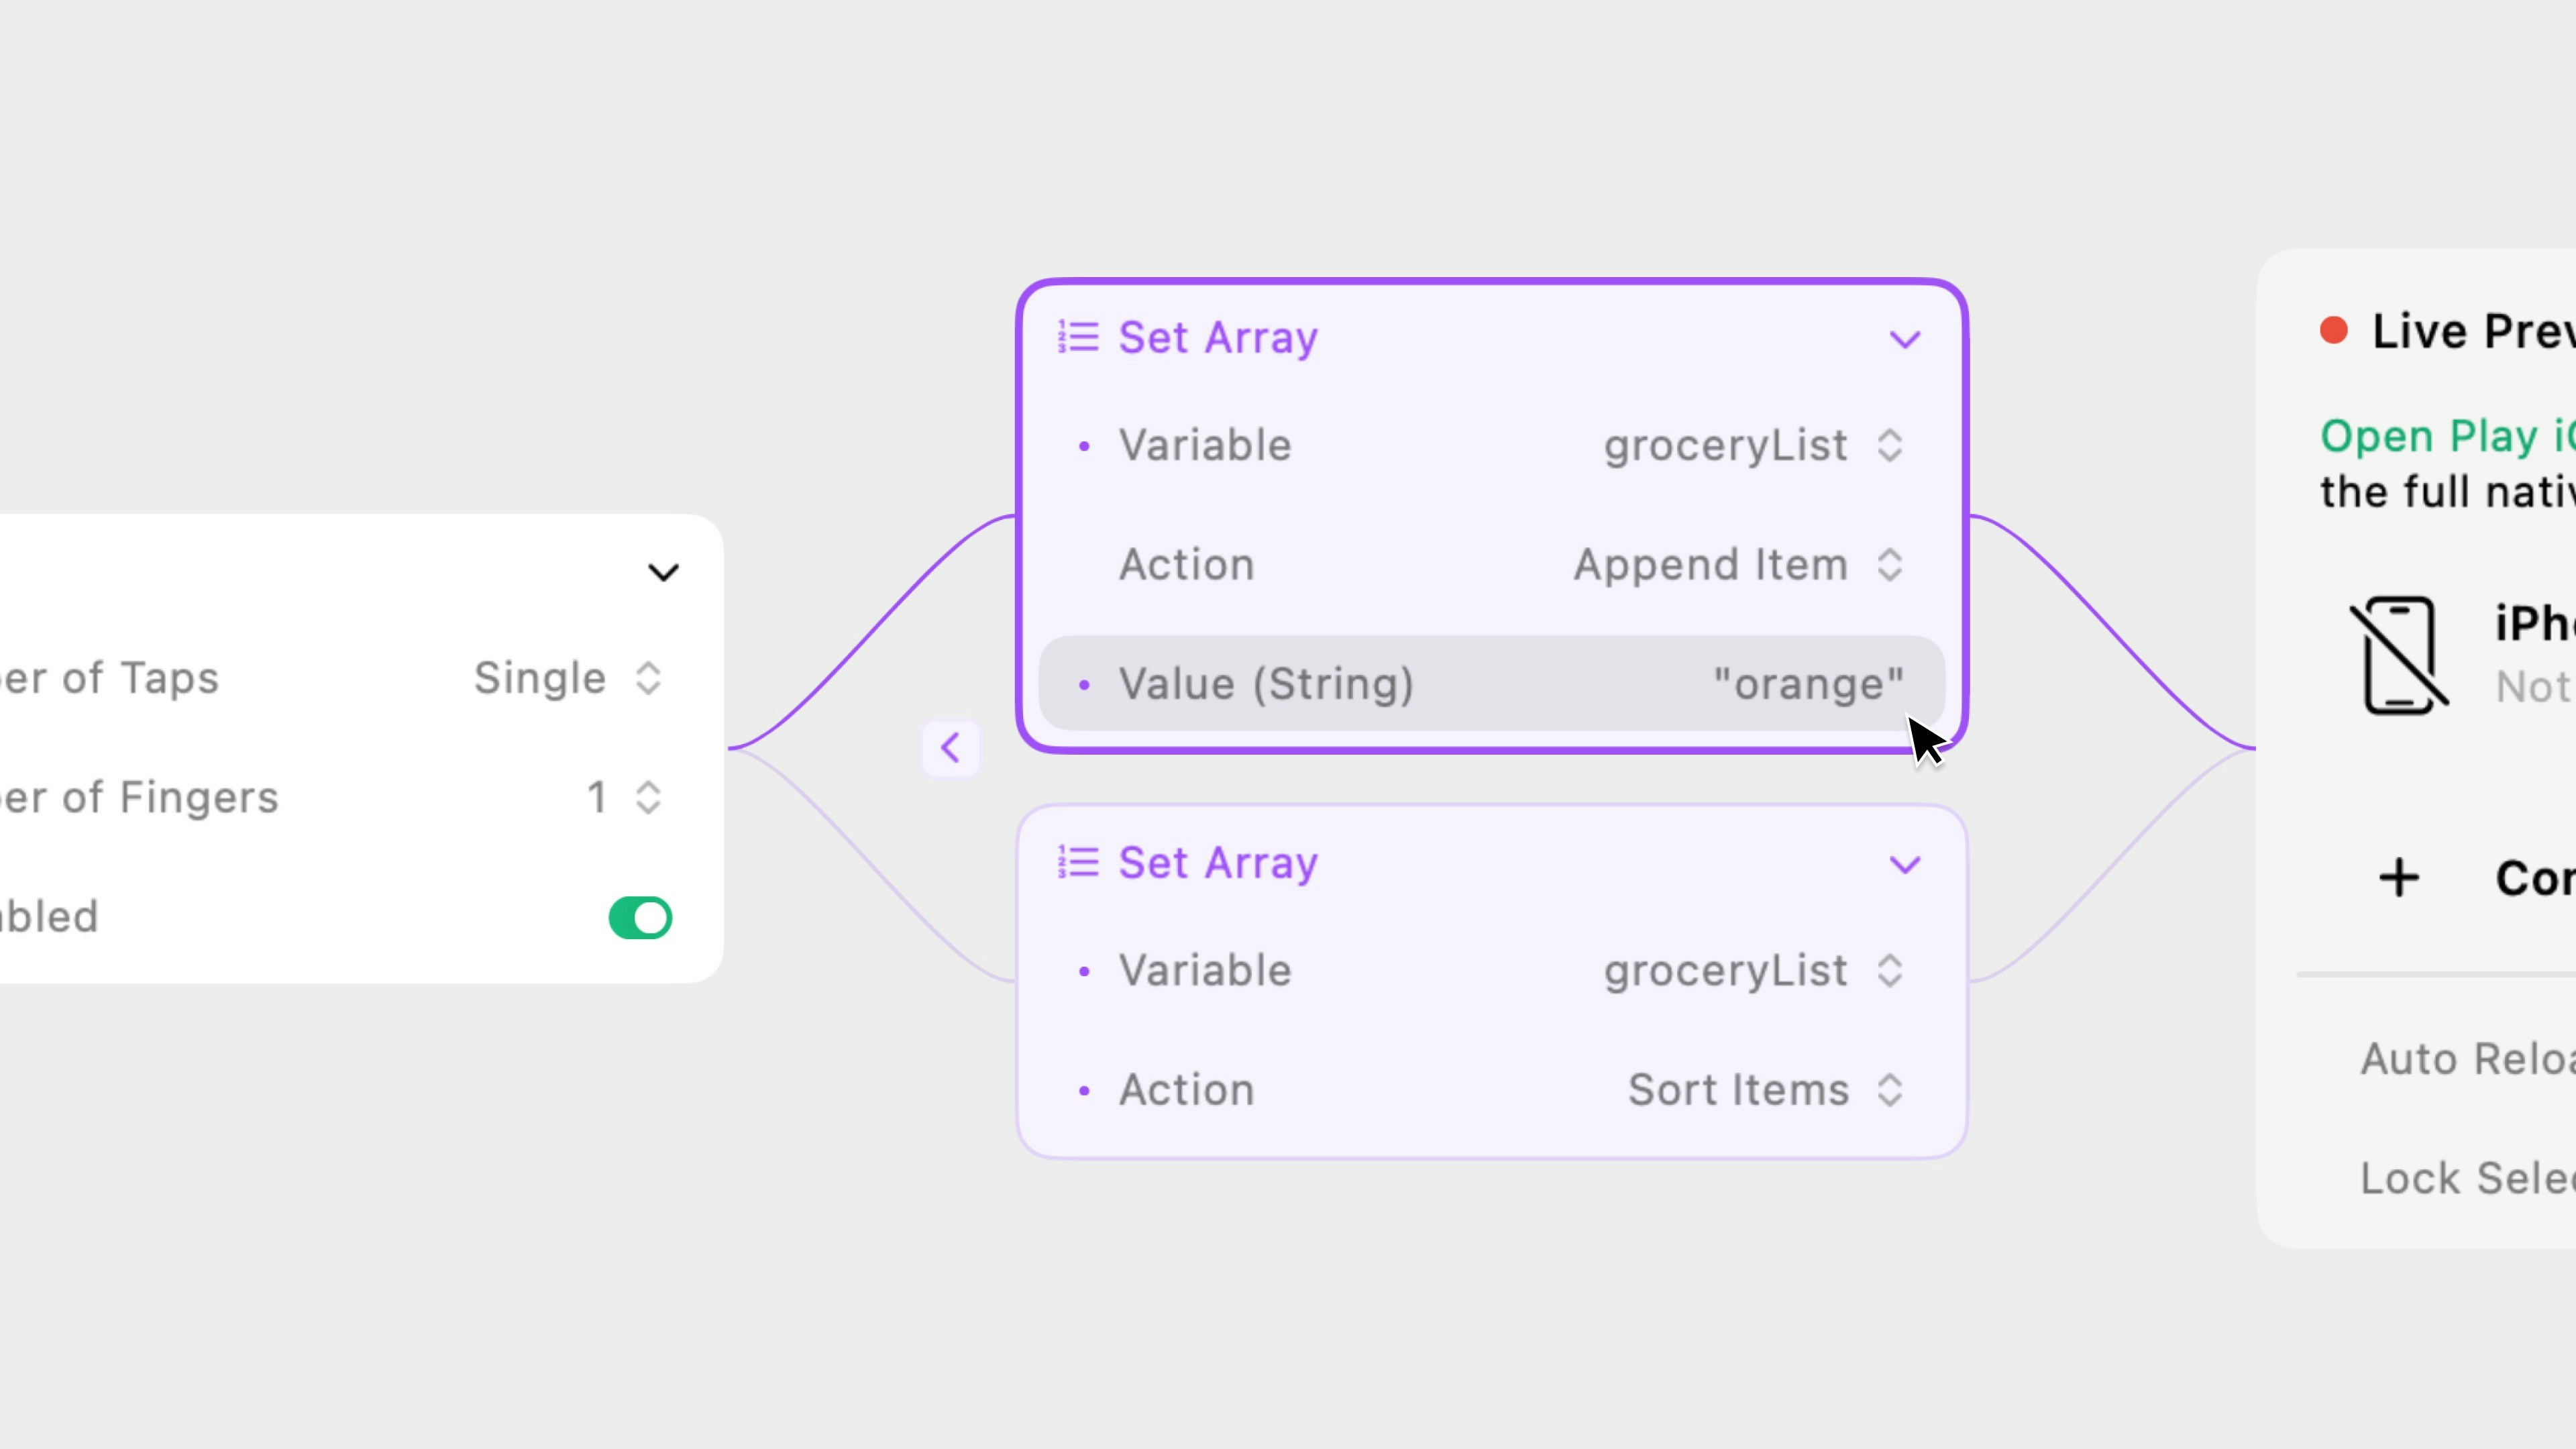Click the plus icon in Live Preview panel
Image resolution: width=2576 pixels, height=1449 pixels.
point(2398,878)
